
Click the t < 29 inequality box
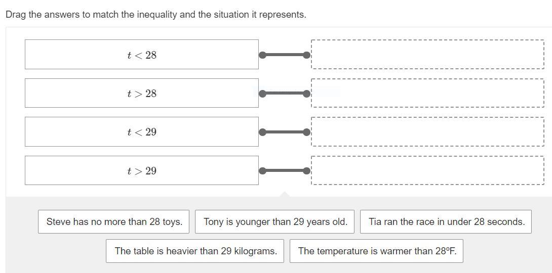click(x=141, y=132)
